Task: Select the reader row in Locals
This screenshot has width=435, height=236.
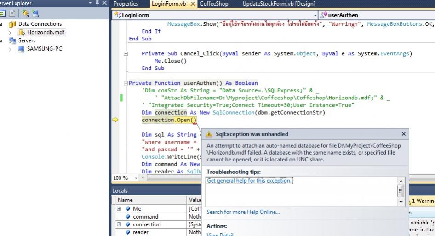Action: [x=159, y=232]
